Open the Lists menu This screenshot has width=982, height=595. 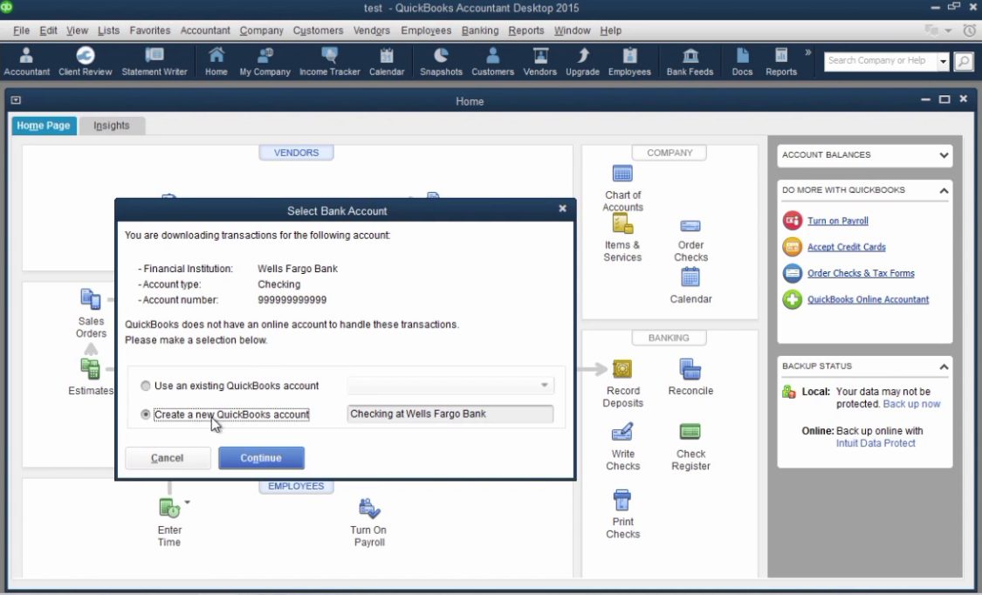[108, 30]
